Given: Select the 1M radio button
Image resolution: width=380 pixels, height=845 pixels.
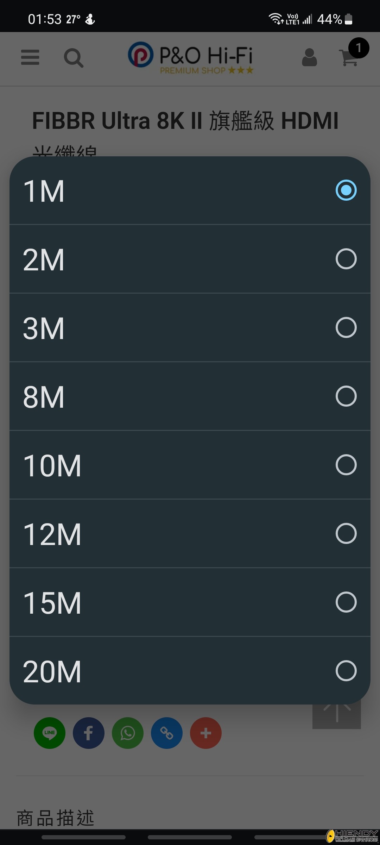Looking at the screenshot, I should [x=346, y=190].
